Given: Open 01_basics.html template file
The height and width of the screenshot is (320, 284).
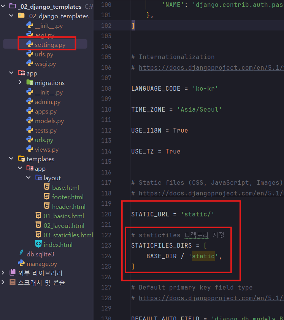Looking at the screenshot, I should tap(64, 216).
